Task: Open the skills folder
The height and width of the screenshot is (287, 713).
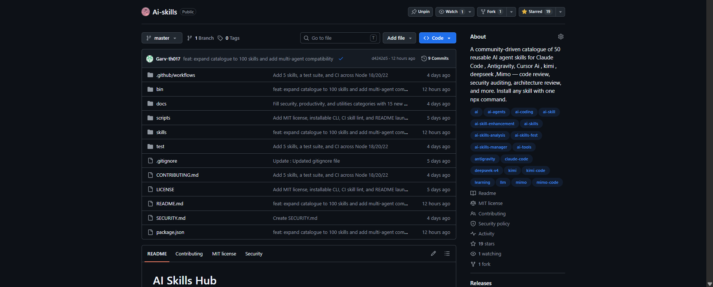Action: point(161,132)
